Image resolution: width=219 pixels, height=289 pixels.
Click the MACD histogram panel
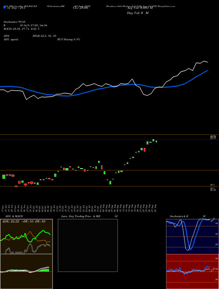pos(26,271)
